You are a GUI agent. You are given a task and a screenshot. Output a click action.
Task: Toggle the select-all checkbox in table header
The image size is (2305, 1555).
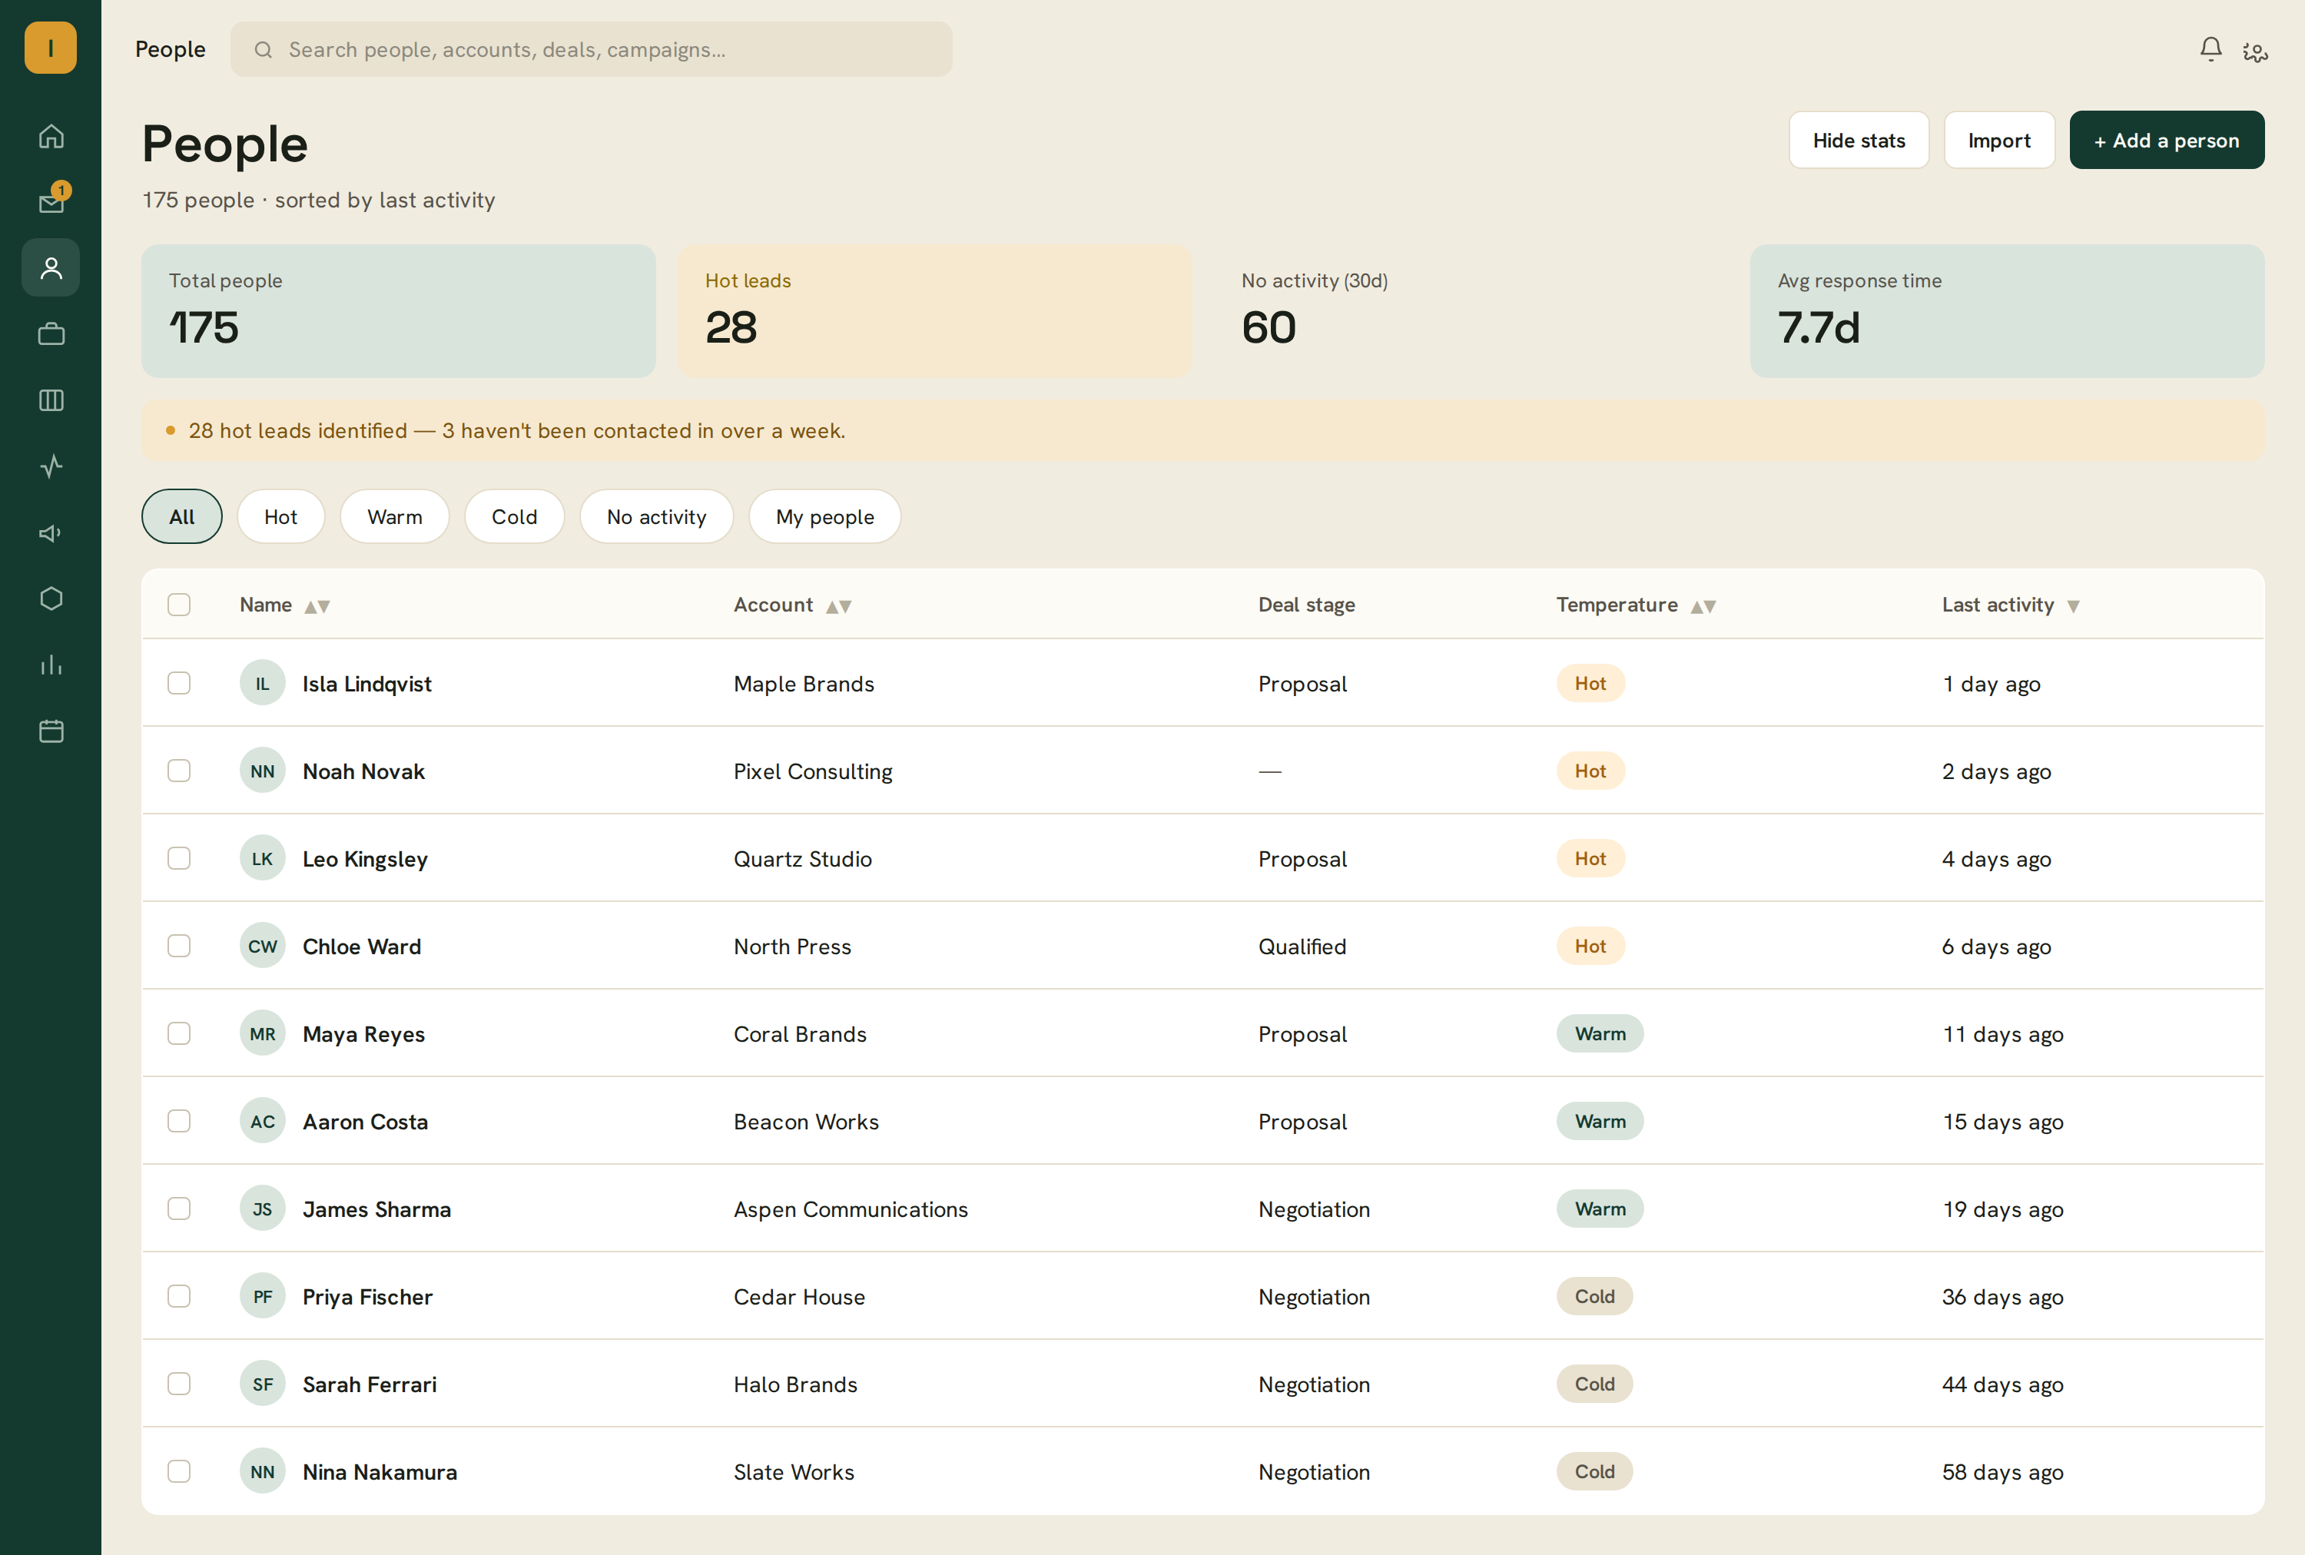[180, 605]
